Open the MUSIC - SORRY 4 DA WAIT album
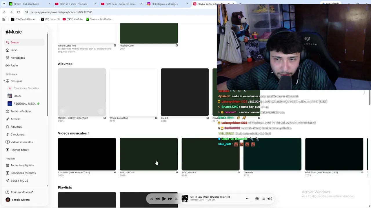Image resolution: width=371 pixels, height=208 pixels. (82, 92)
